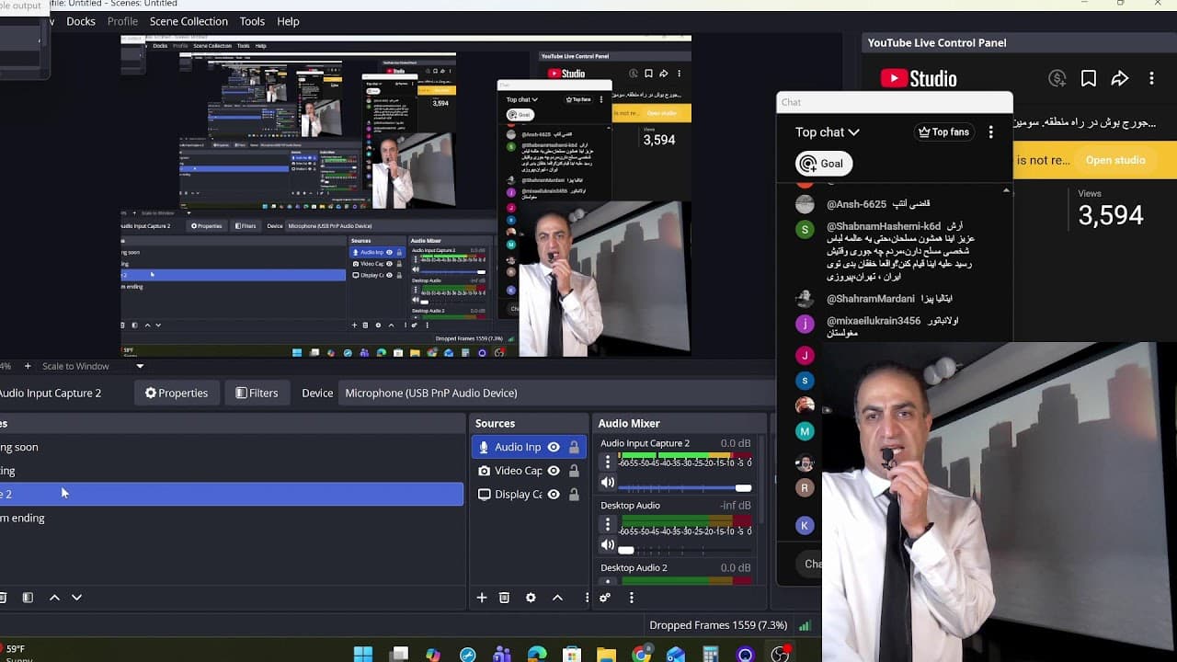Hide the Audio Input source eye toggle
Viewport: 1177px width, 662px height.
[x=554, y=448]
